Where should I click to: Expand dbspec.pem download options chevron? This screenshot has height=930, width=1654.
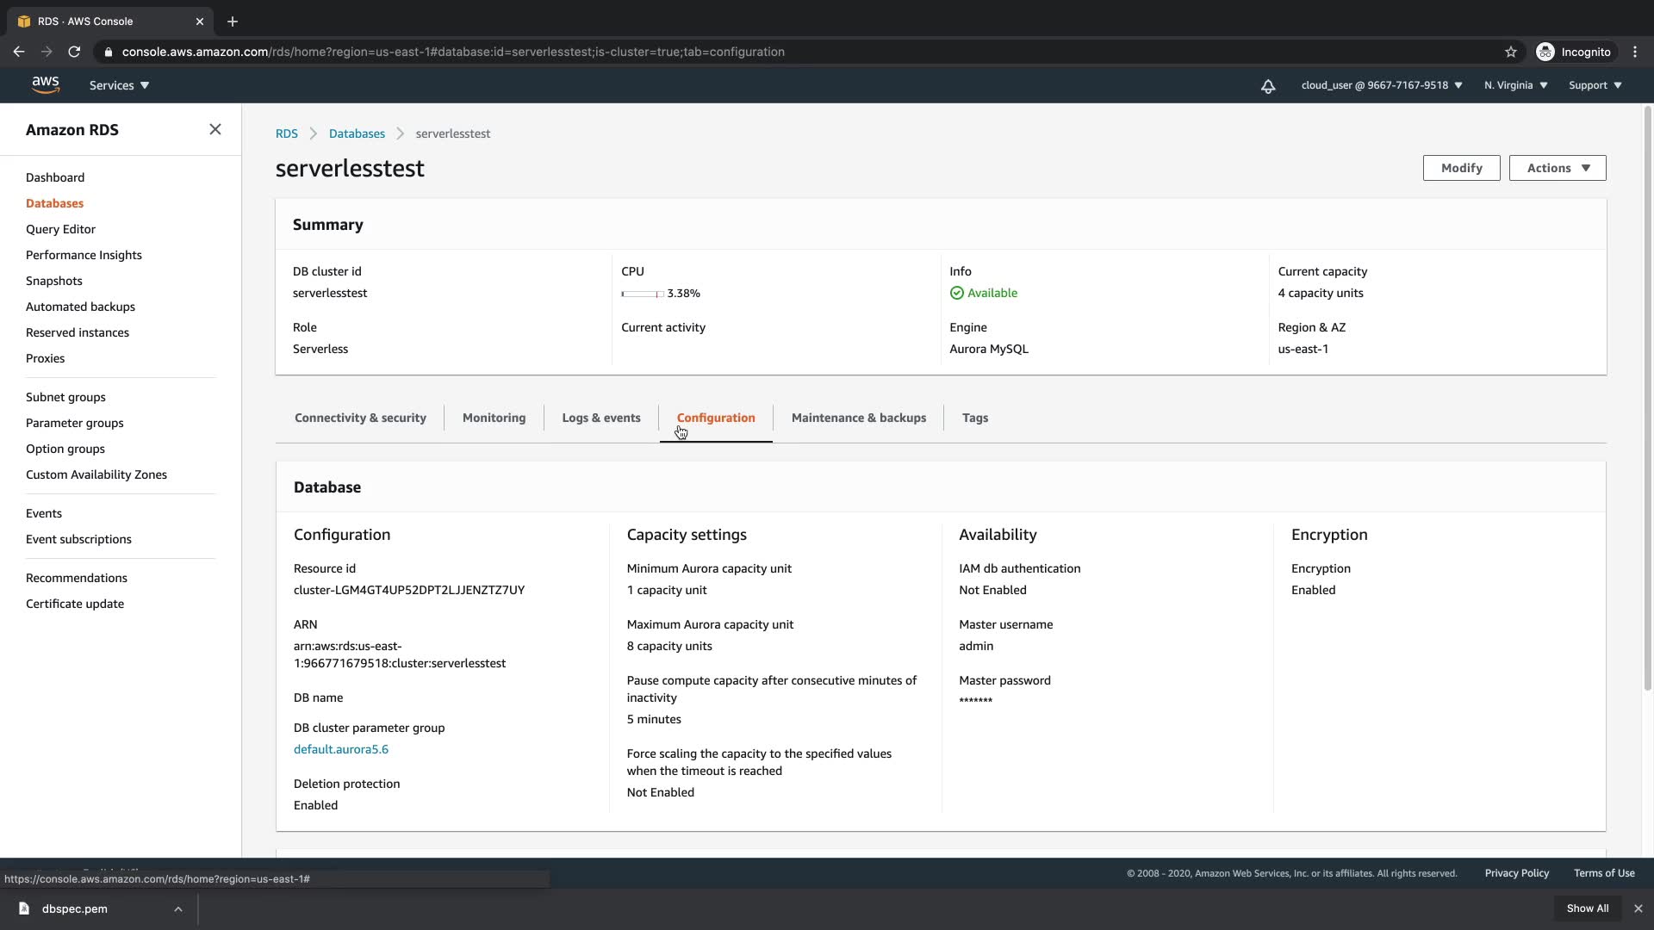pos(177,908)
